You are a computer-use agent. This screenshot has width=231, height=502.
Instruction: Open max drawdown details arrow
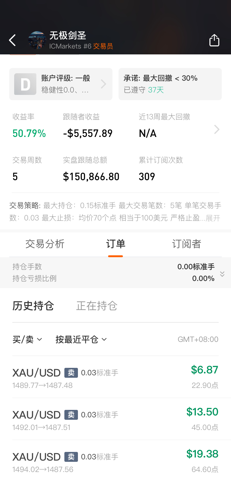point(217,129)
